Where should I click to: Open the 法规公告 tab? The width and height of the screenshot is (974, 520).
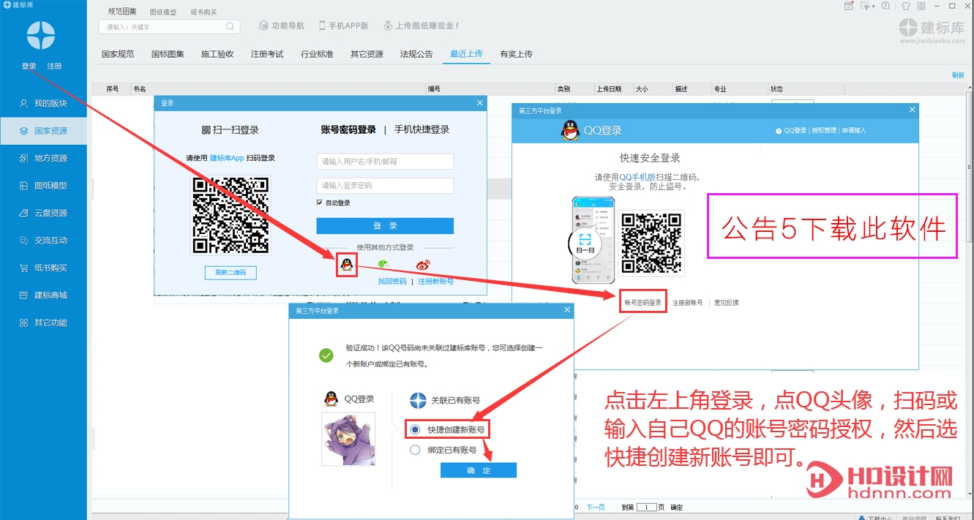coord(416,54)
